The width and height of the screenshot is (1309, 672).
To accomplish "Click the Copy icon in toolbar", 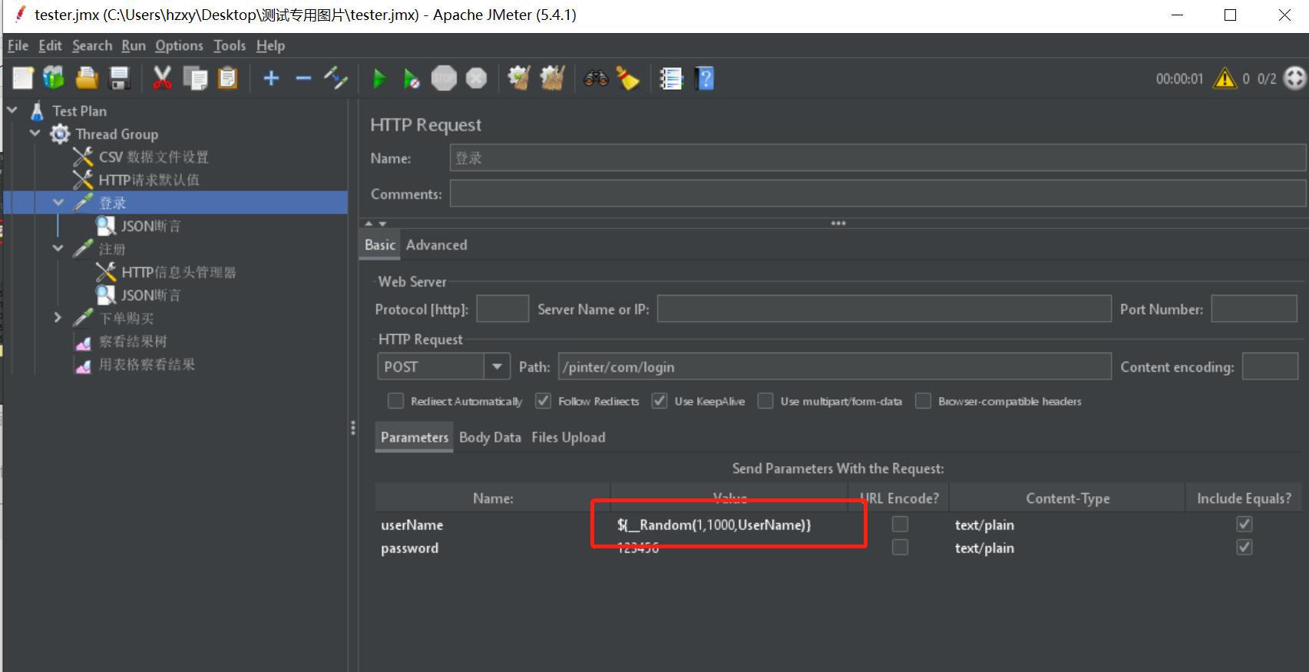I will (195, 78).
